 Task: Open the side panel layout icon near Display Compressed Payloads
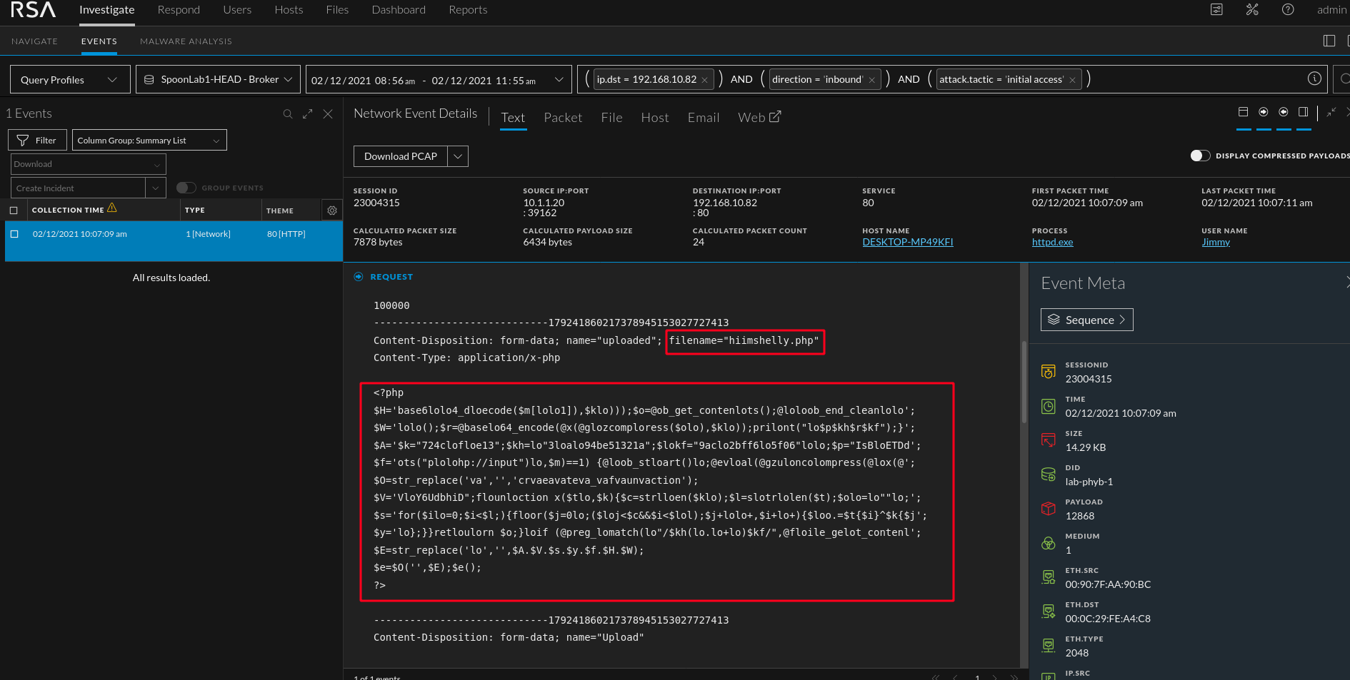1304,111
